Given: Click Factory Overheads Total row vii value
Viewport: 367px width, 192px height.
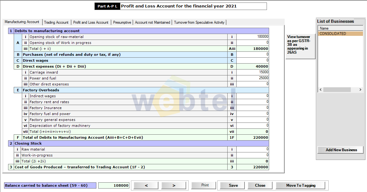Looking at the screenshot, I should tap(253, 132).
